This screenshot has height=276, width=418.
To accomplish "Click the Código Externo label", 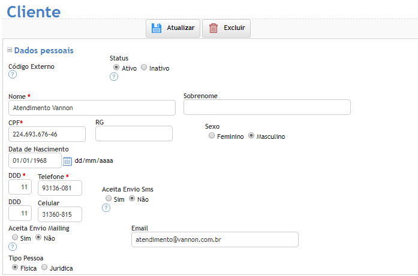I will (31, 66).
